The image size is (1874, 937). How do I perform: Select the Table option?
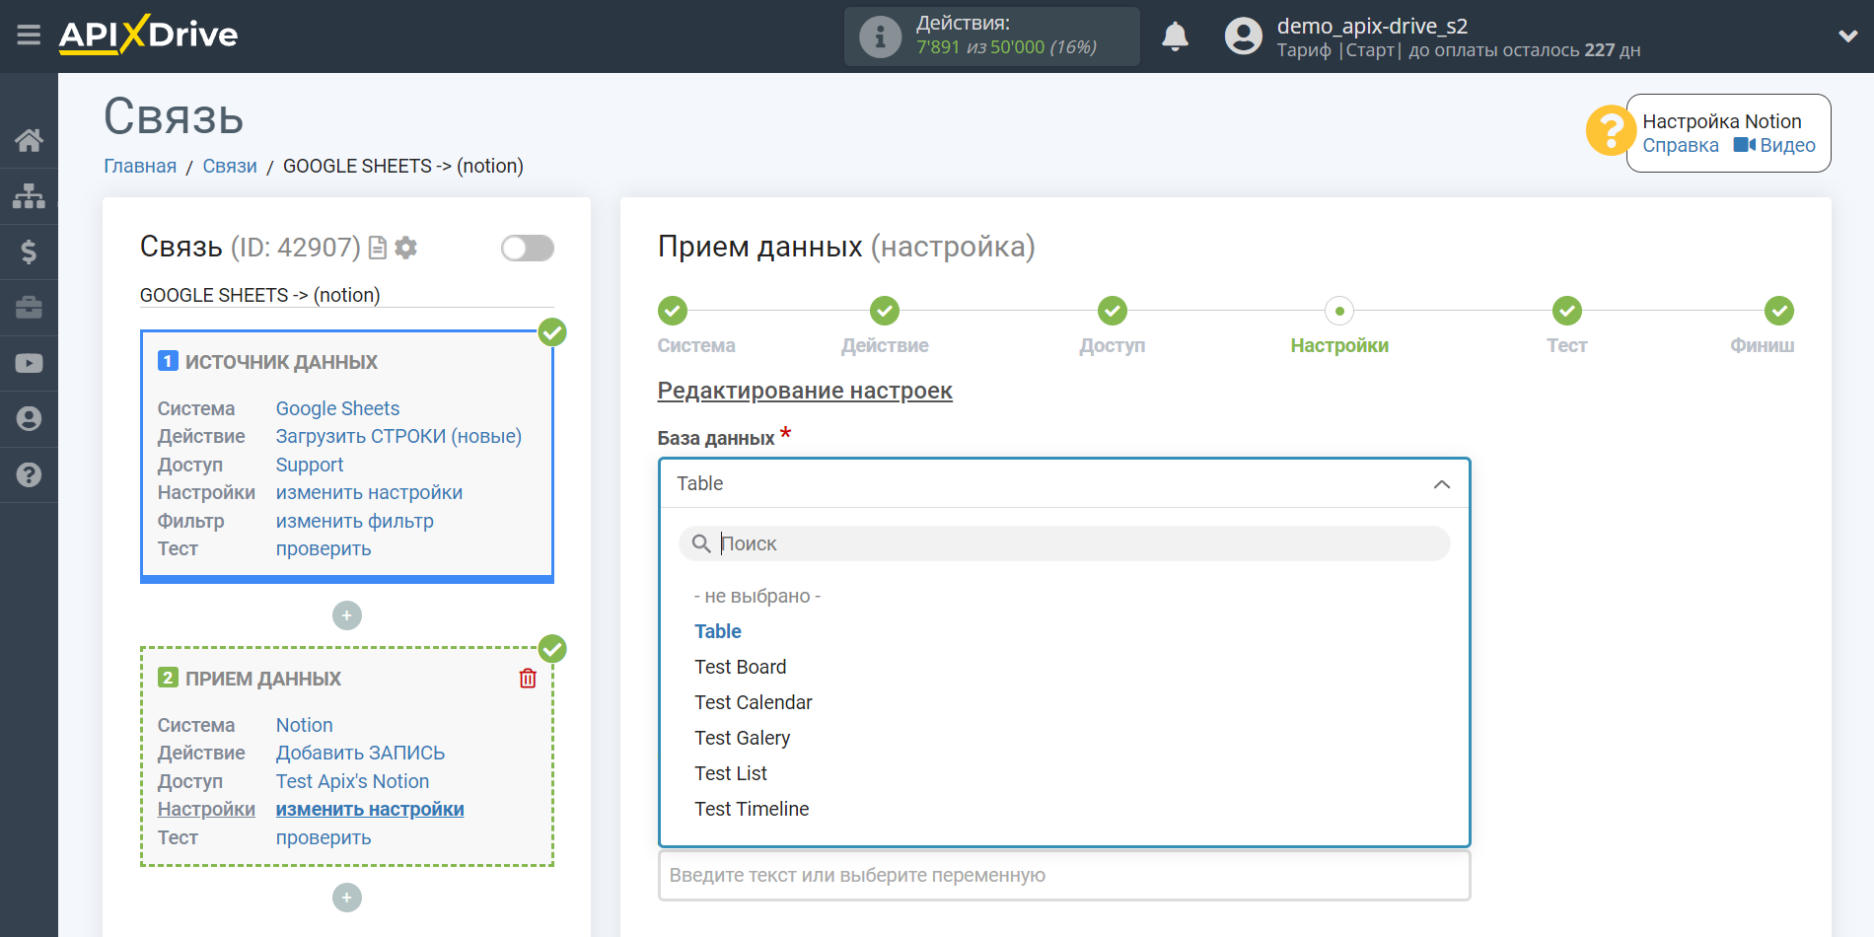(x=718, y=631)
